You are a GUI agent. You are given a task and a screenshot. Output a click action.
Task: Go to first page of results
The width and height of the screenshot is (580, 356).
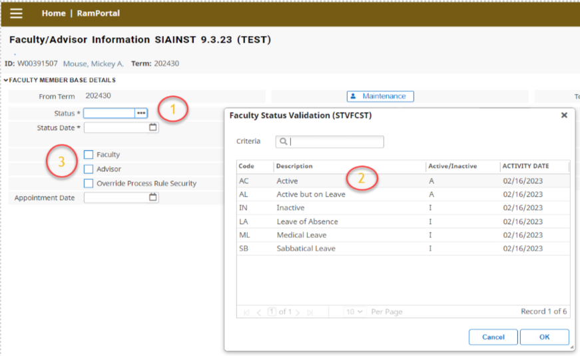pos(246,312)
